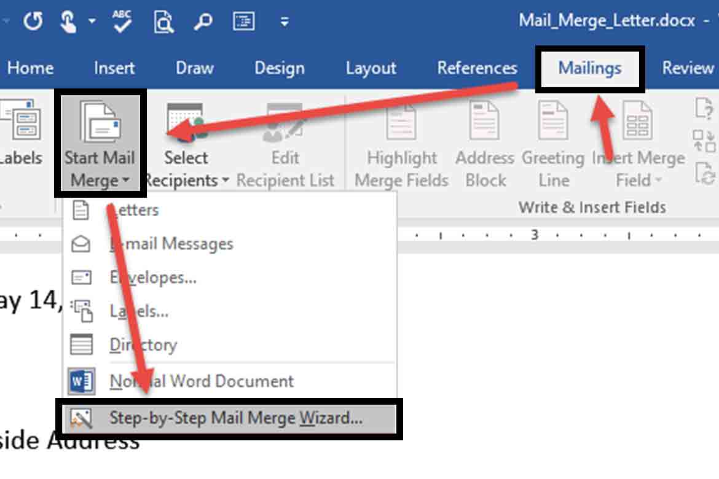Click the Update Labels icon
The image size is (719, 479).
coord(704,173)
